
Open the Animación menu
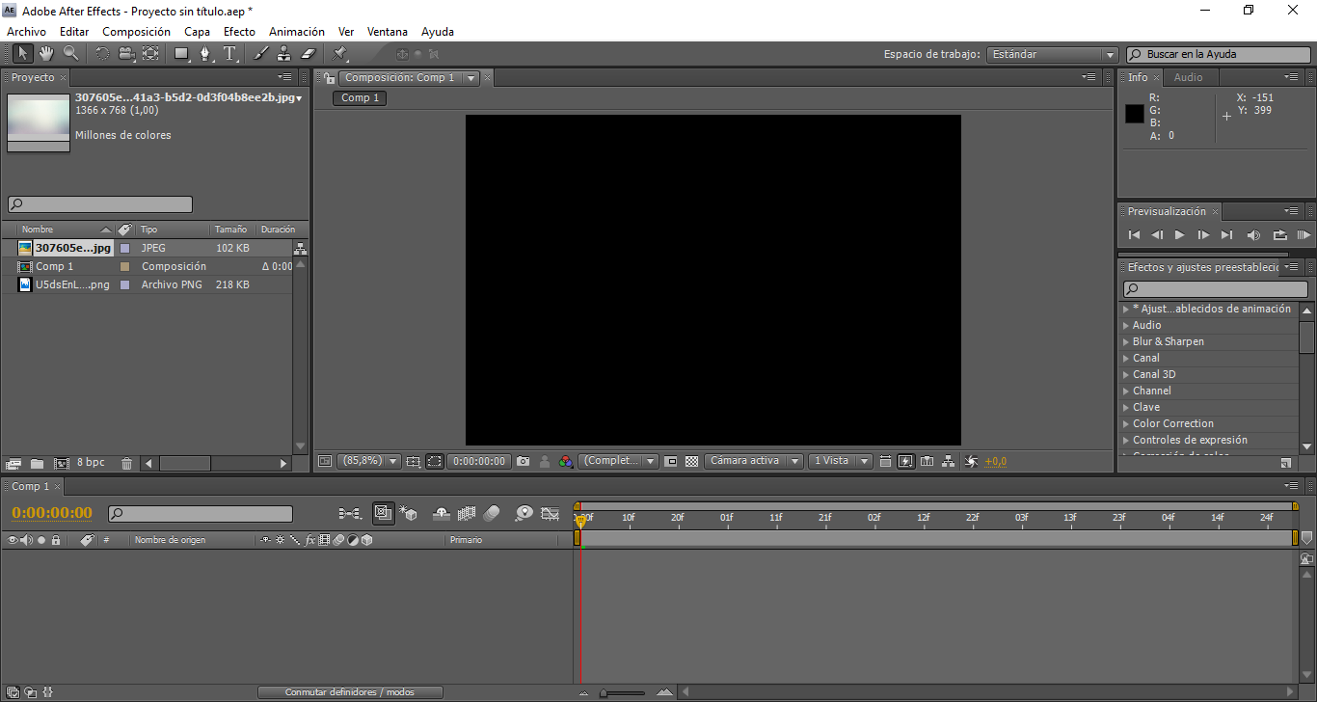point(297,32)
